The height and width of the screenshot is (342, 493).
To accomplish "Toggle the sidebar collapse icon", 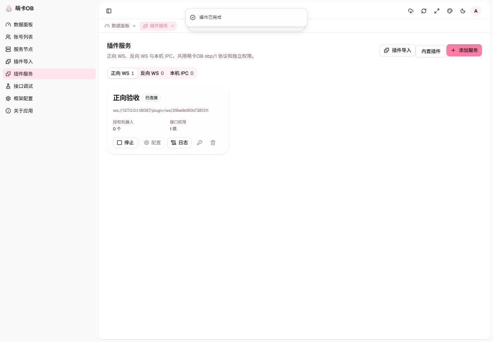I will click(x=109, y=11).
